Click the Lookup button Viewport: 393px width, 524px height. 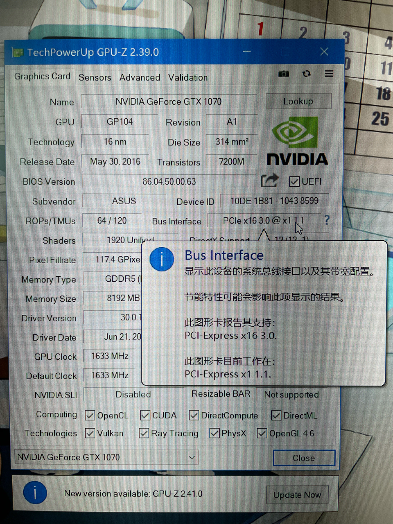pyautogui.click(x=298, y=101)
